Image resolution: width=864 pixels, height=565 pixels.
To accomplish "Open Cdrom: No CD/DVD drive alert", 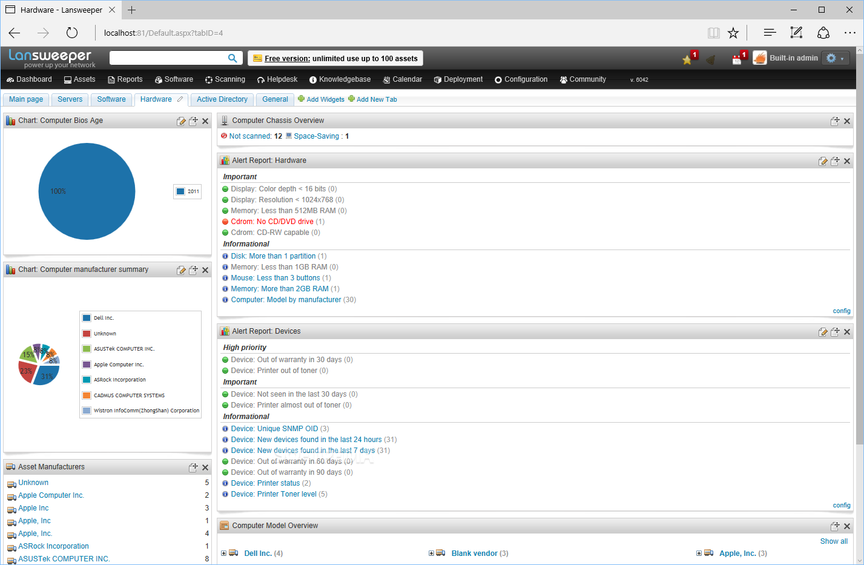I will point(272,222).
